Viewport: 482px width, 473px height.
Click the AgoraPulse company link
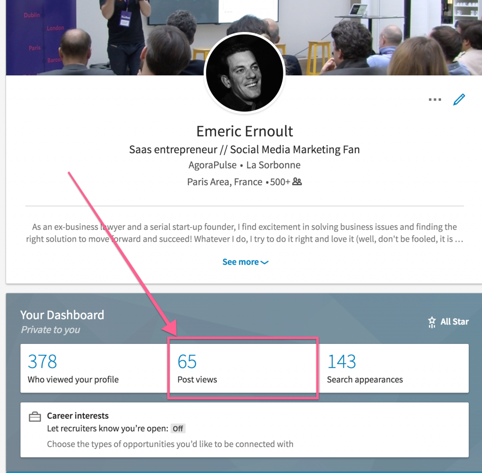[212, 165]
